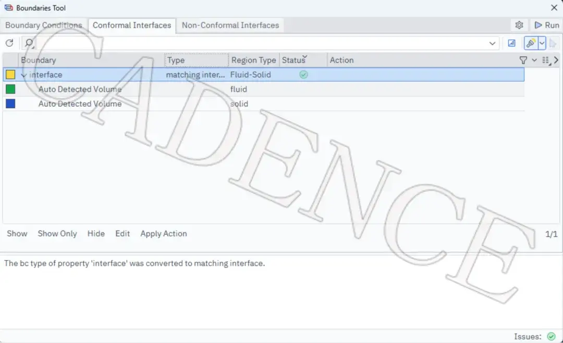Open the filter options chevron
Screen dimensions: 563x343
pos(534,60)
